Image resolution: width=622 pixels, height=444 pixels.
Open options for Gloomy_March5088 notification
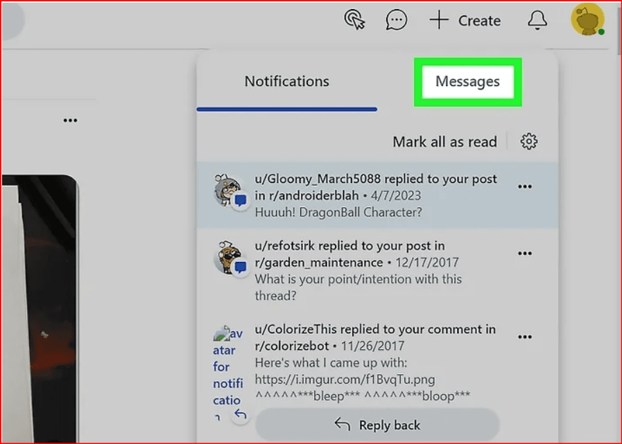pos(525,186)
